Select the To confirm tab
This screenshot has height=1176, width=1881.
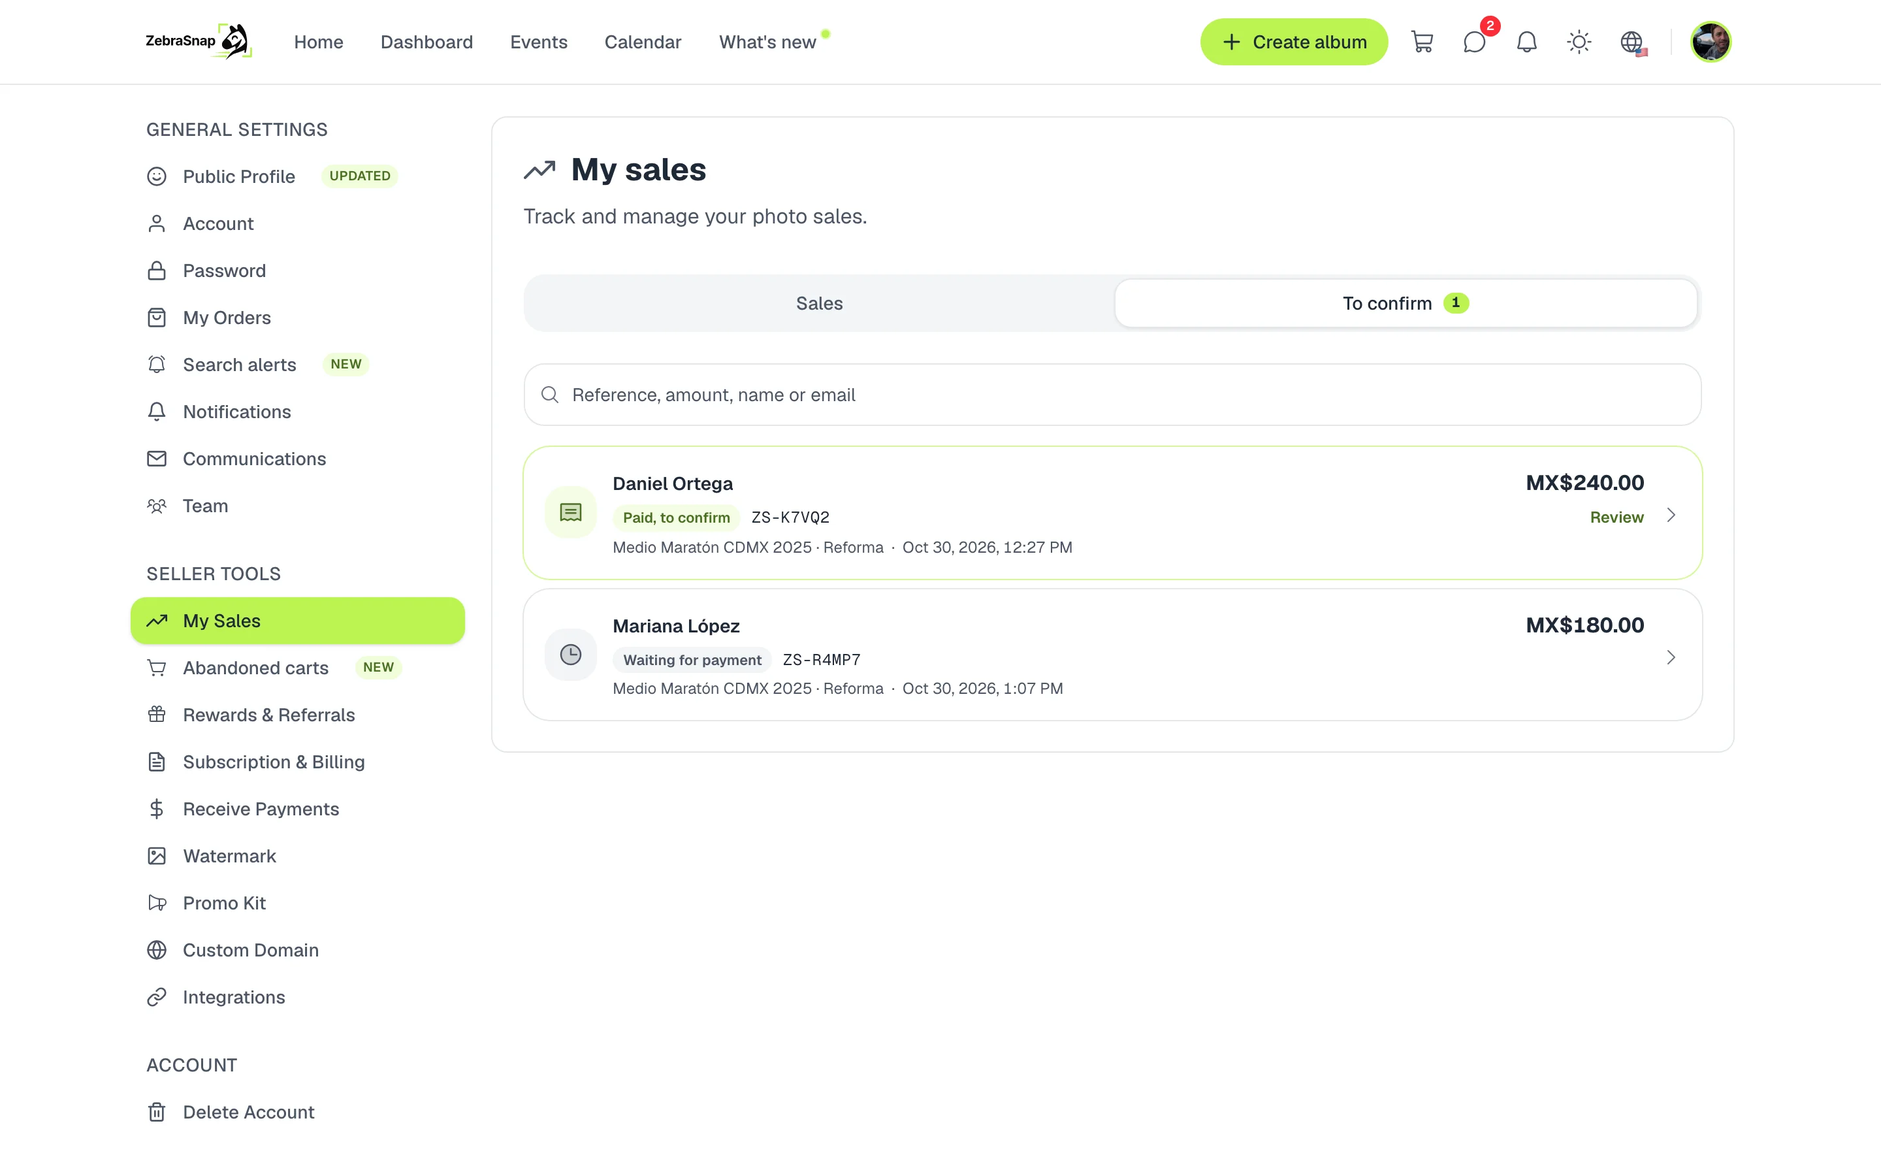pyautogui.click(x=1406, y=303)
